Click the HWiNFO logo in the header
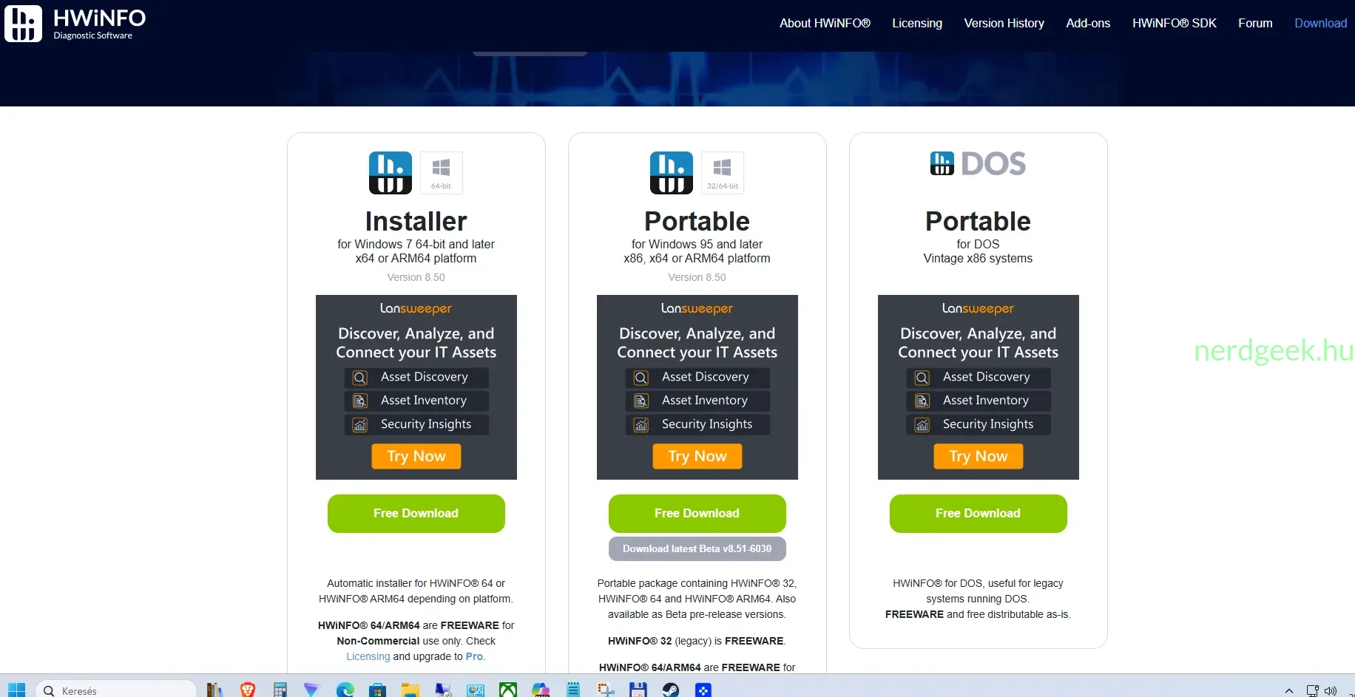Image resolution: width=1355 pixels, height=697 pixels. tap(75, 24)
